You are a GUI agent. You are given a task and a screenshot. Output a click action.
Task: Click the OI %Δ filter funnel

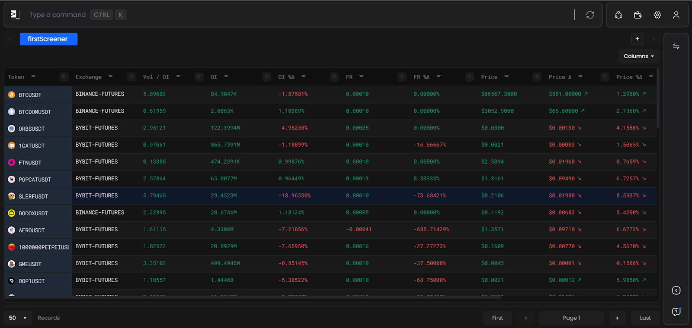point(334,77)
